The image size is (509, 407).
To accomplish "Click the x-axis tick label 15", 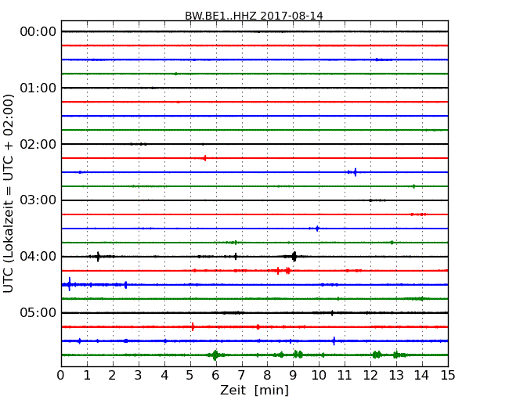I will click(x=448, y=376).
